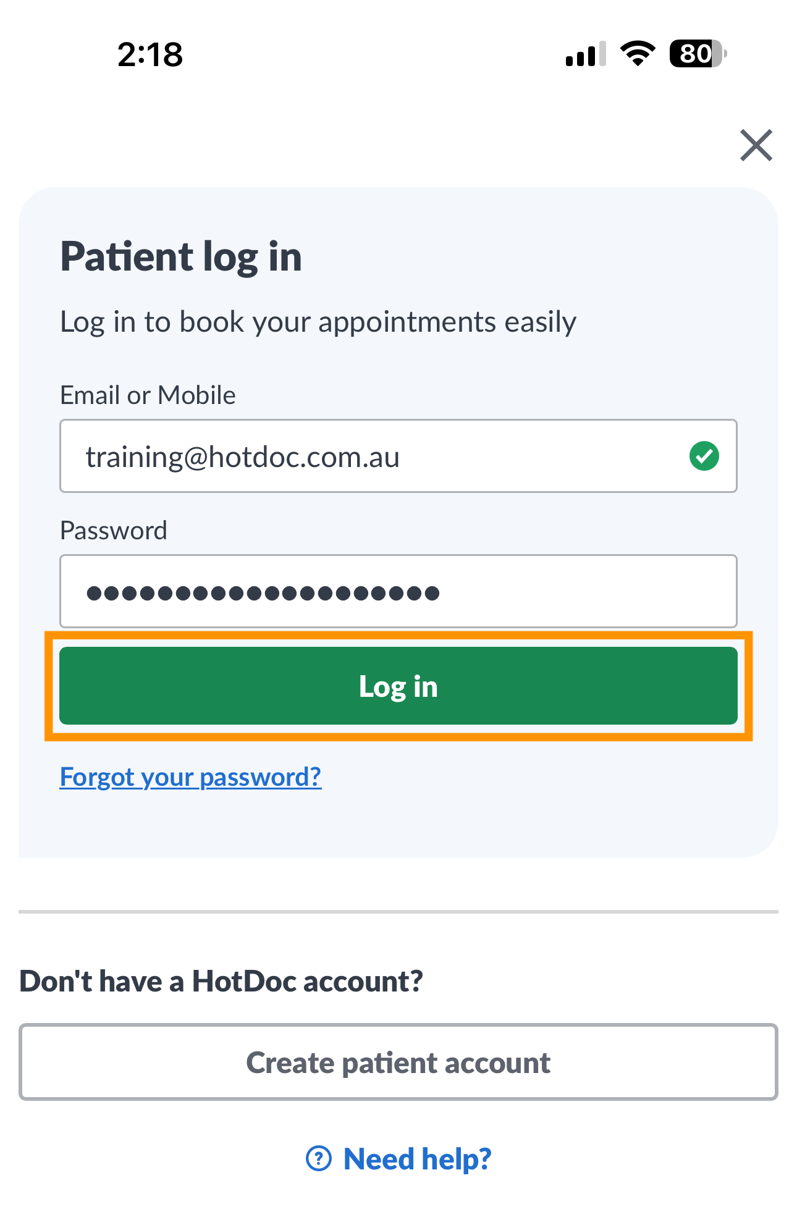Screen dimensions: 797x1225
Task: Tap Don't have a HotDoc account text
Action: click(221, 981)
